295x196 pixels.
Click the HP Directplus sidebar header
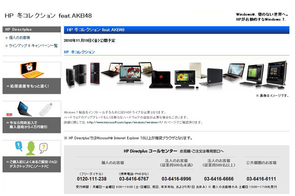[32, 29]
